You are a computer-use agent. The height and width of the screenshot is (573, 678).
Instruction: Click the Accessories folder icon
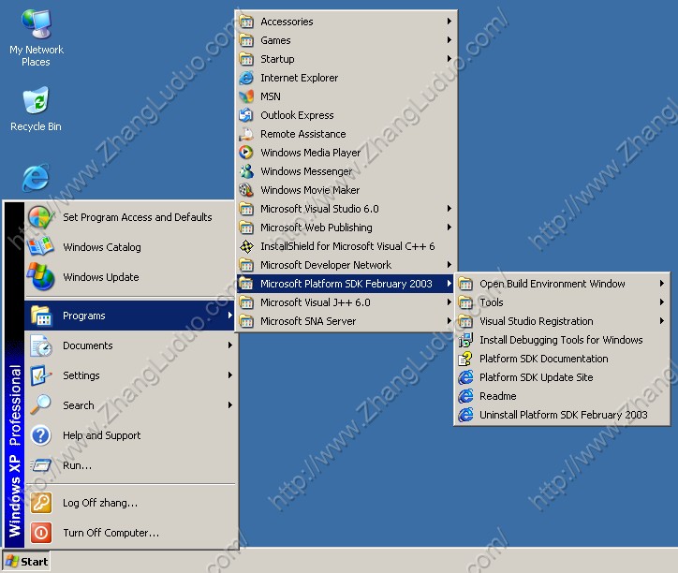pyautogui.click(x=246, y=22)
